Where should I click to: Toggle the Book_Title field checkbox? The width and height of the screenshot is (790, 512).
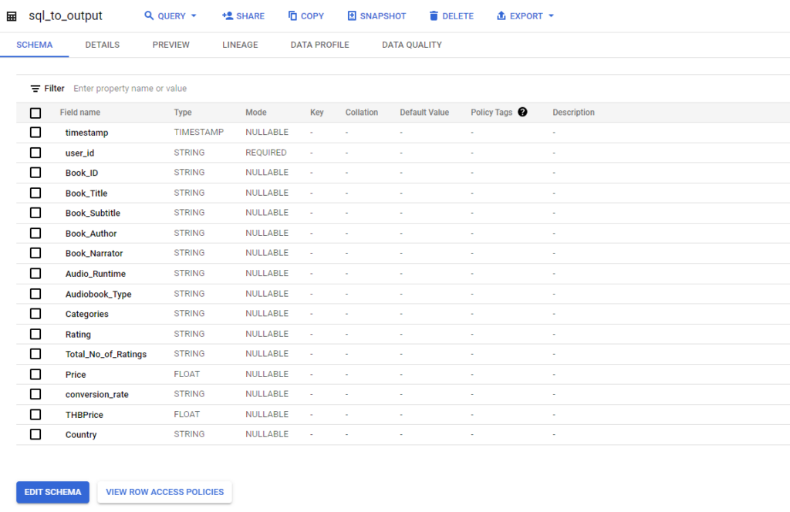coord(35,193)
